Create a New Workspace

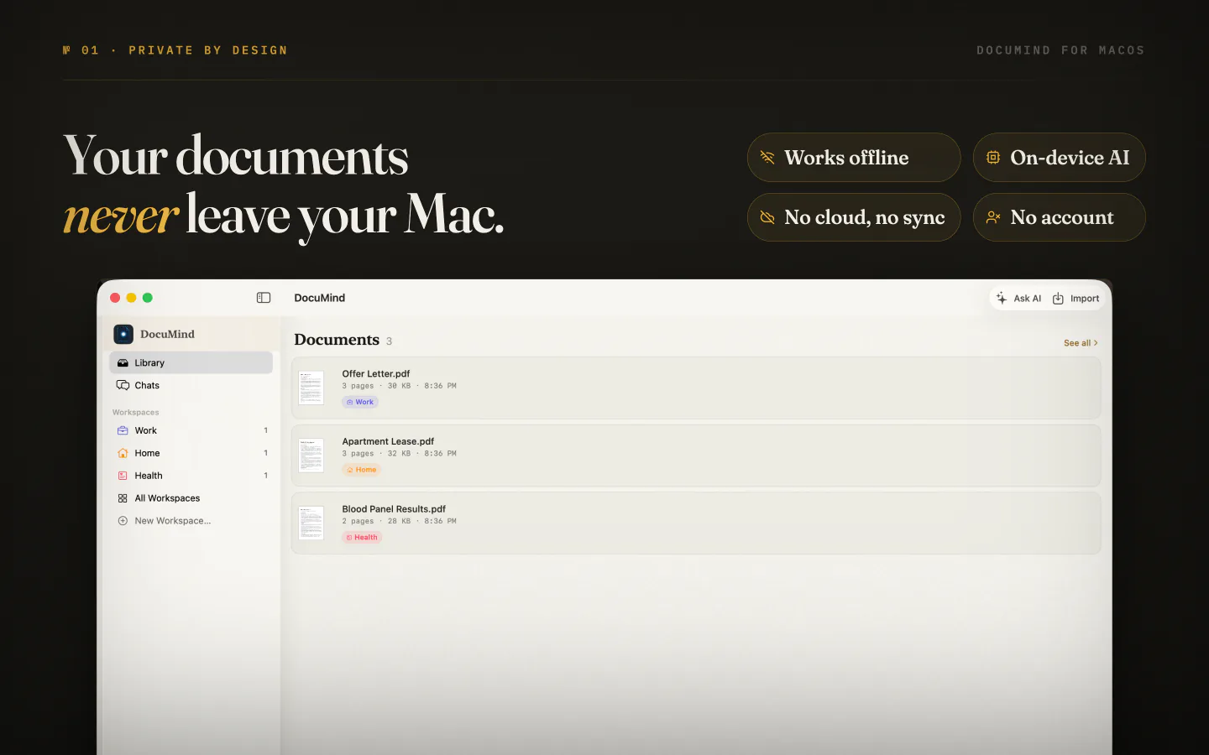click(x=191, y=521)
